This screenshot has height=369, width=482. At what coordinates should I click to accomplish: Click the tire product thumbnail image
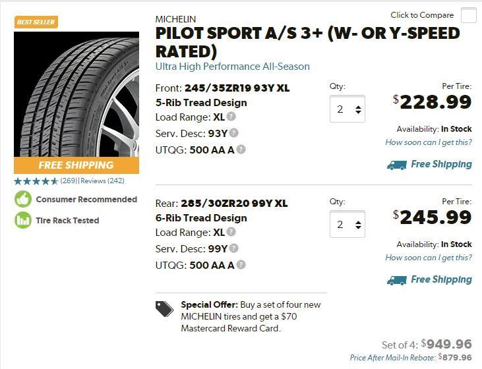[76, 94]
